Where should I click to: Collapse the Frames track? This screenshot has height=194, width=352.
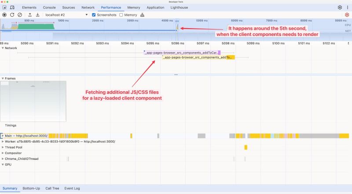click(x=3, y=79)
